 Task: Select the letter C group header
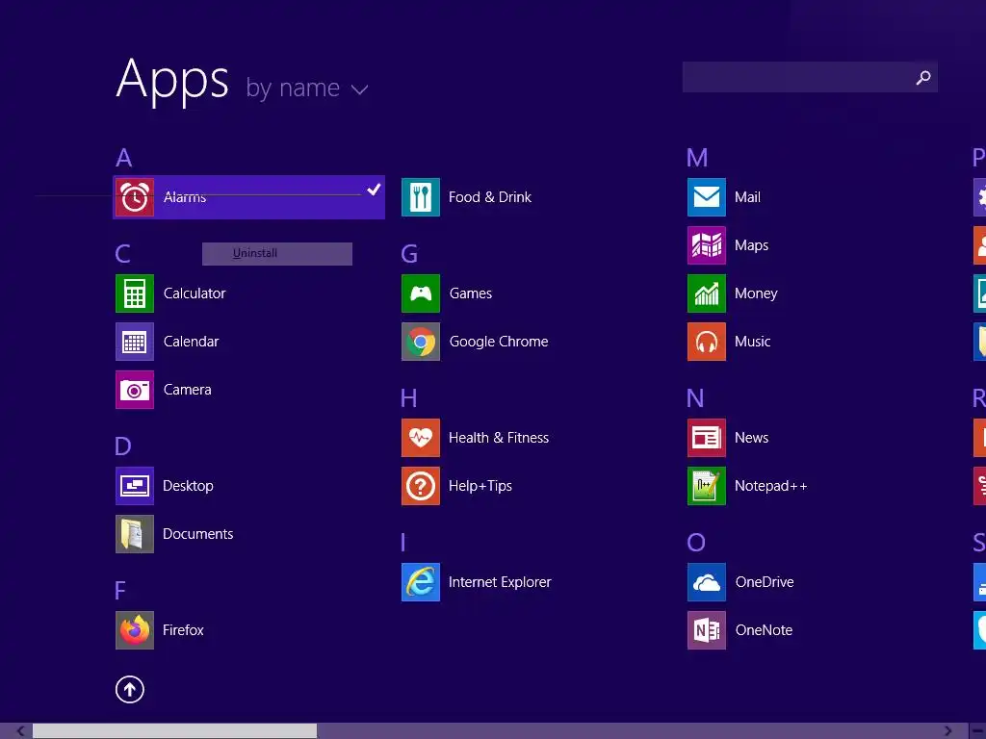(122, 254)
